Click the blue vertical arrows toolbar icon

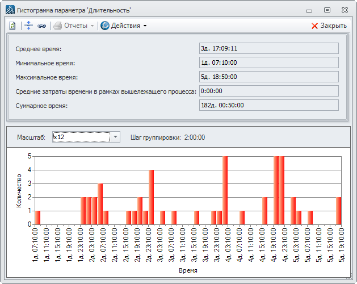pyautogui.click(x=30, y=26)
